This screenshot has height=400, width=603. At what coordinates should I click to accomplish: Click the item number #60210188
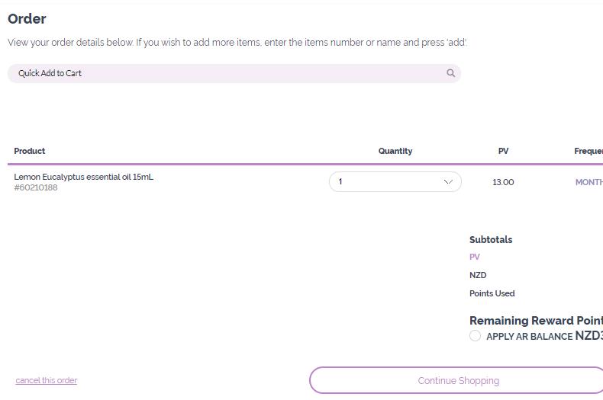pos(36,187)
